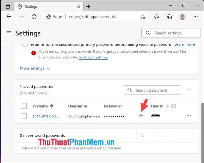The height and width of the screenshot is (163, 204).
Task: Tick the checkbox for accounts.google entry
Action: 24,116
